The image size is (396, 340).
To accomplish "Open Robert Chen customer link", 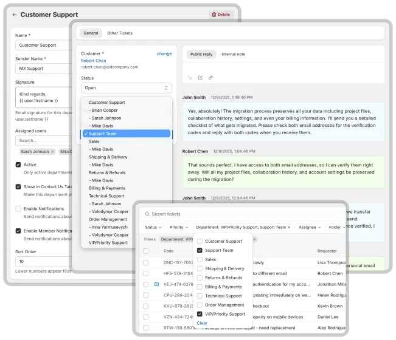I will tap(94, 61).
